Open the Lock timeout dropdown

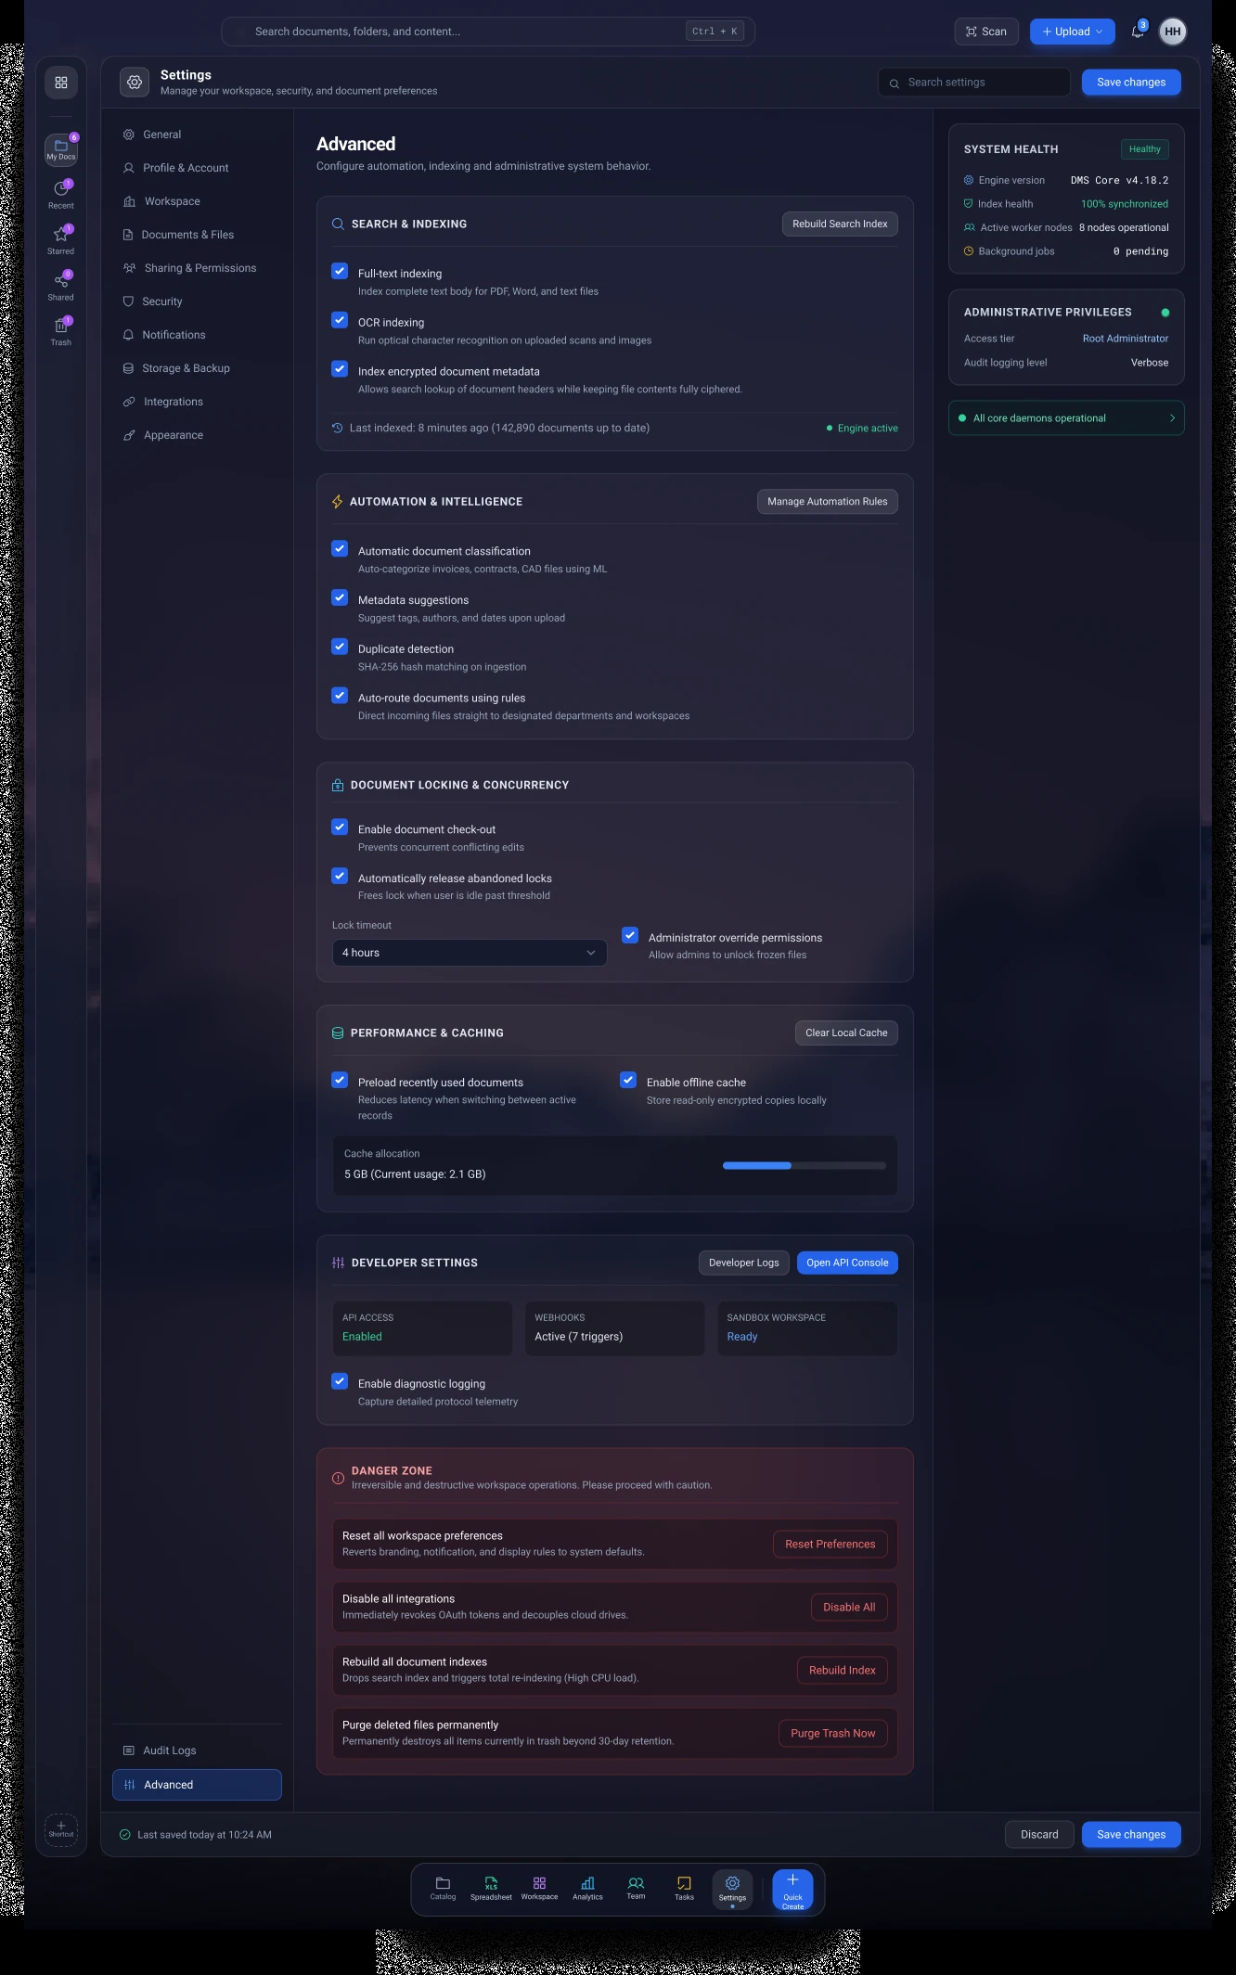point(470,953)
